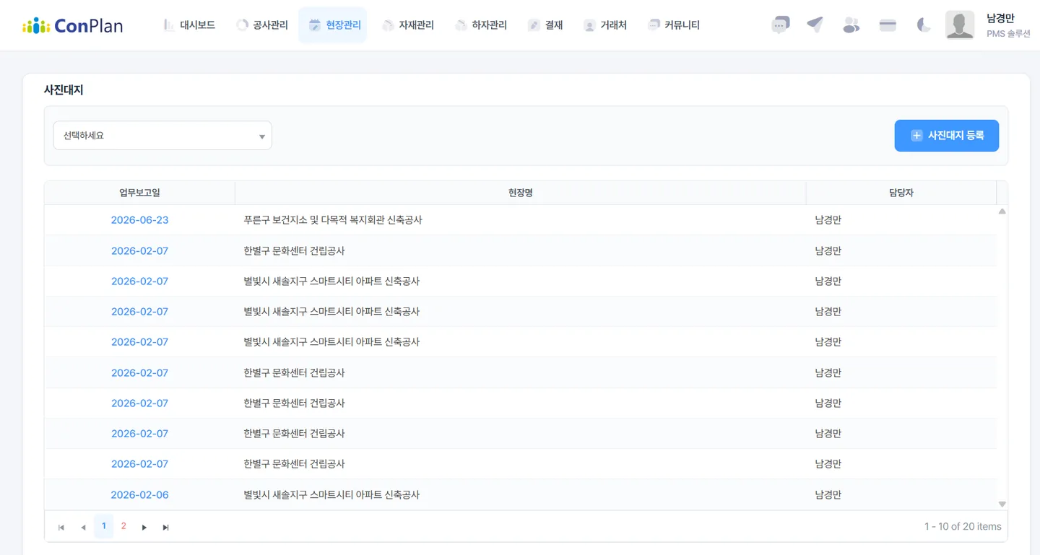
Task: Open the 2026-02-06 report link
Action: click(139, 495)
